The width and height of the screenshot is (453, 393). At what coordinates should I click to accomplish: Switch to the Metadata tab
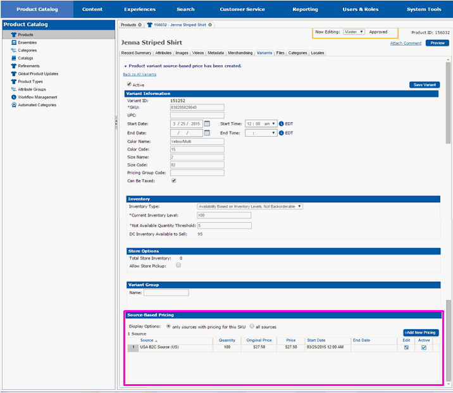216,53
